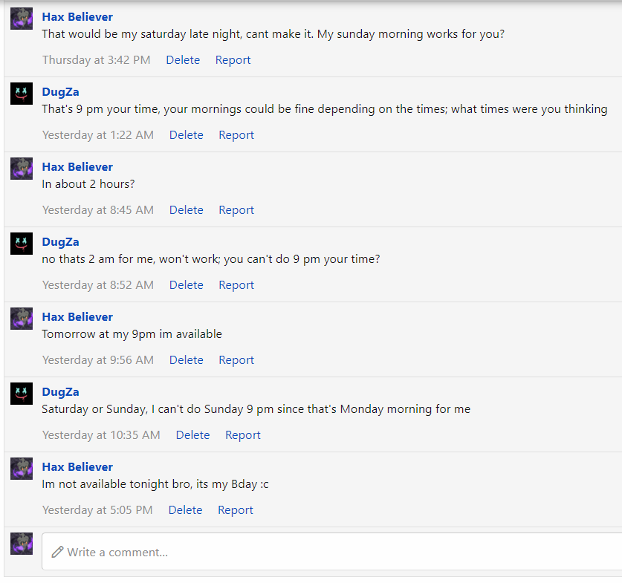622x583 pixels.
Task: Report the 'Tomorrow at my 9pm' comment
Action: pyautogui.click(x=236, y=359)
